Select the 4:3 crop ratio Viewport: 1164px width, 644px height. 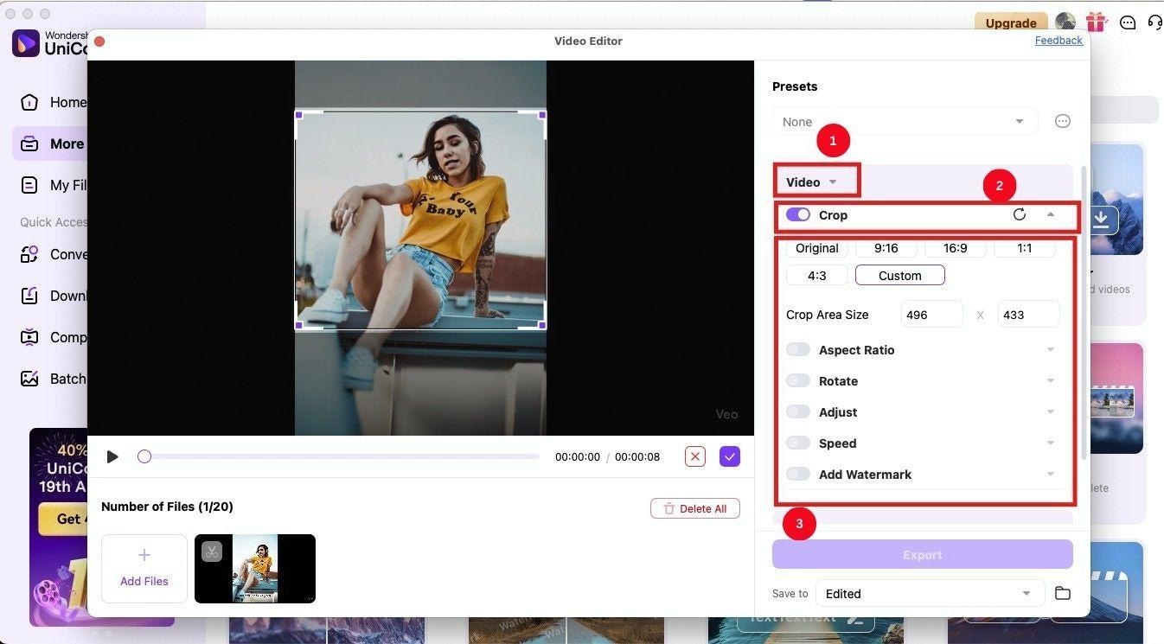click(x=817, y=276)
